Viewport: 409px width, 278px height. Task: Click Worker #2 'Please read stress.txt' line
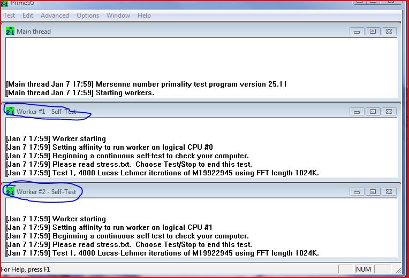point(129,245)
